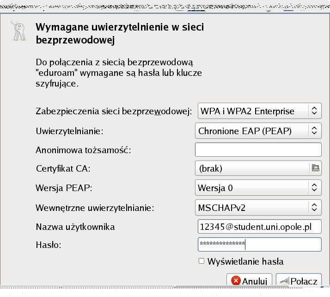
Task: Click the red X icon on Anuluj
Action: 236,280
